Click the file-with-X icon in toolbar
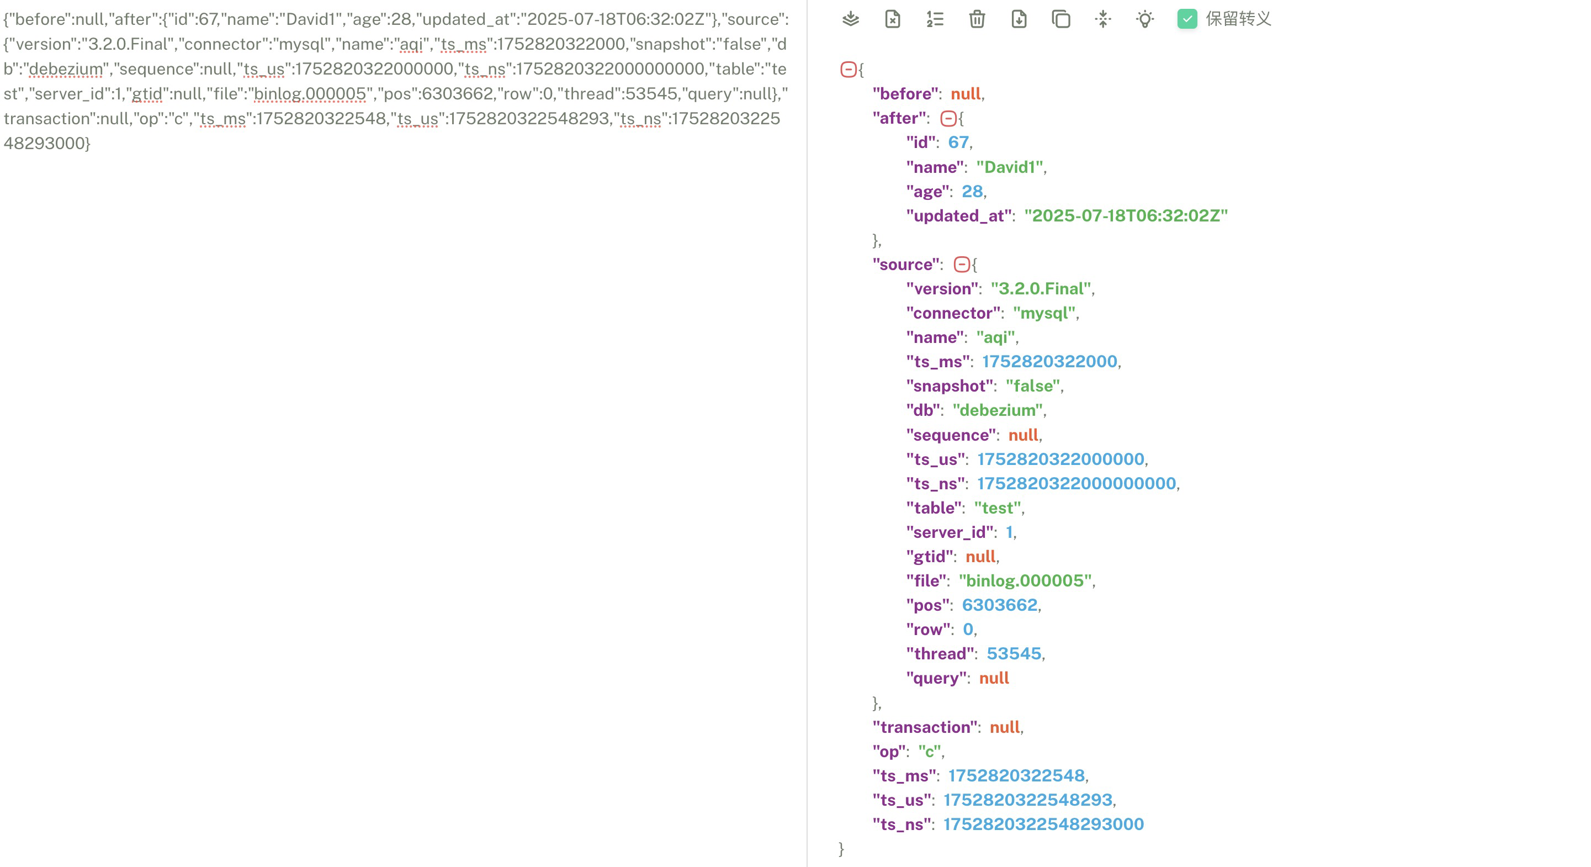Viewport: 1591px width, 867px height. (893, 19)
